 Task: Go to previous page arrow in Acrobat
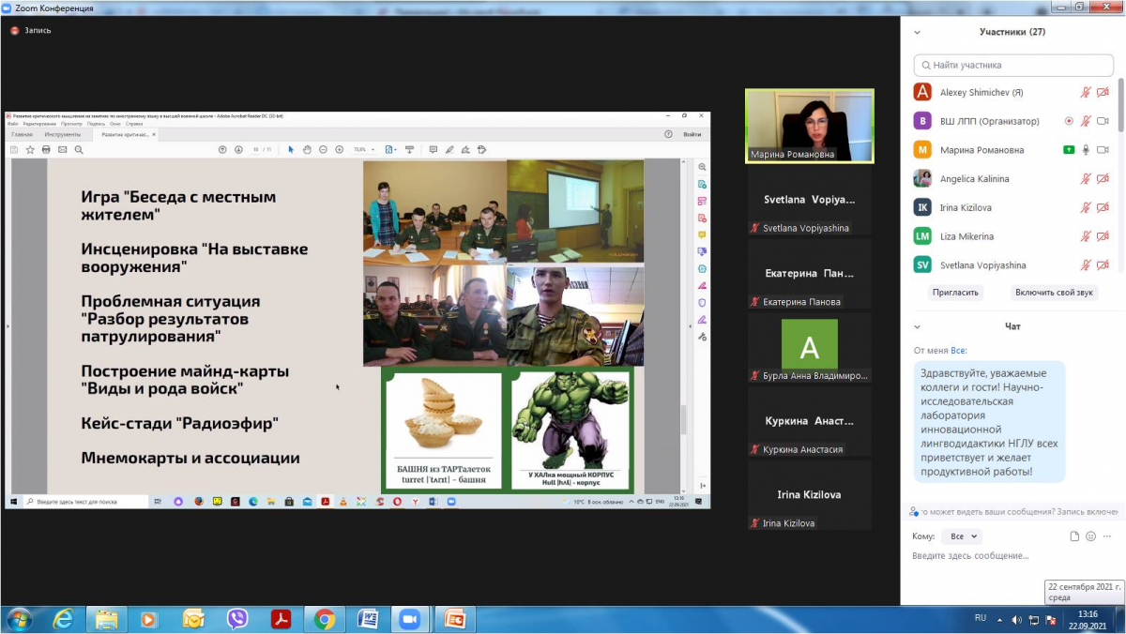[222, 149]
